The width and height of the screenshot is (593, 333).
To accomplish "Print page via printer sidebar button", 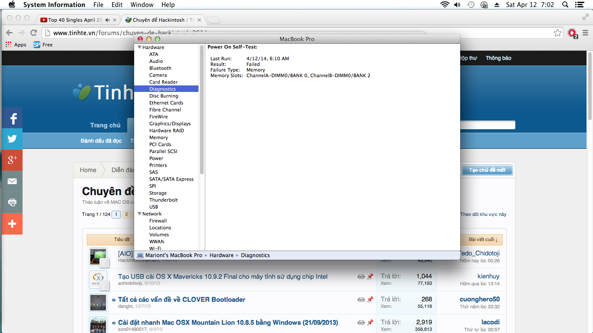I will click(x=12, y=202).
